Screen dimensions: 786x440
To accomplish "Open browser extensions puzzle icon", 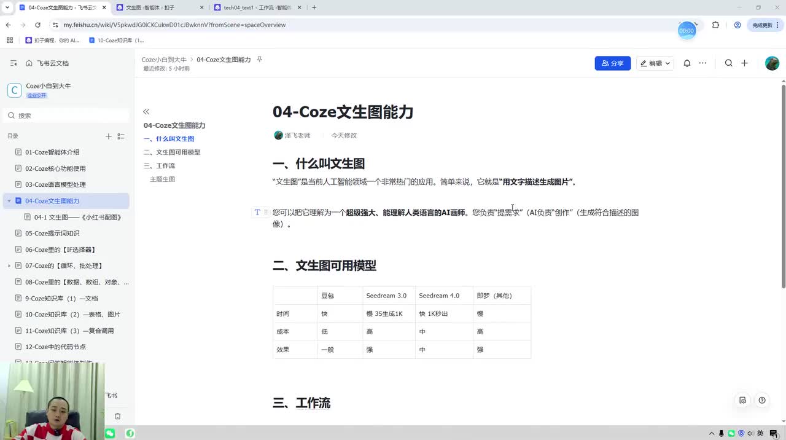I will click(715, 25).
